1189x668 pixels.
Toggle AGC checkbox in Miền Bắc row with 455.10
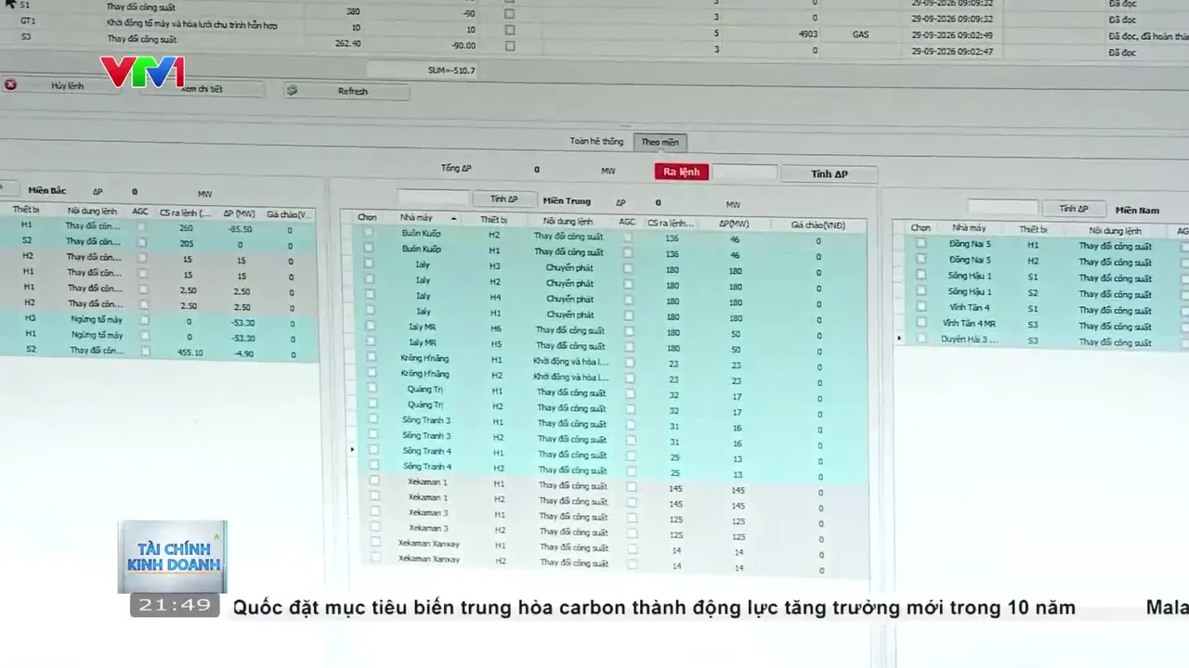tap(145, 352)
